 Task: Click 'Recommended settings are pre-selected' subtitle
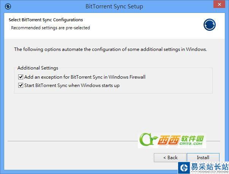pyautogui.click(x=51, y=28)
